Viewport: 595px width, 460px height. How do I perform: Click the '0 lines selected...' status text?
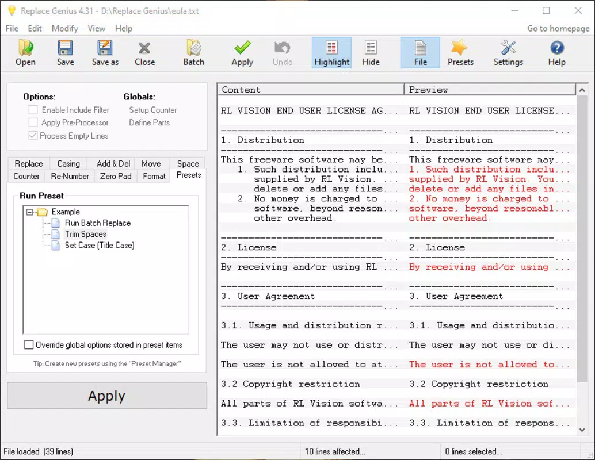pos(473,451)
